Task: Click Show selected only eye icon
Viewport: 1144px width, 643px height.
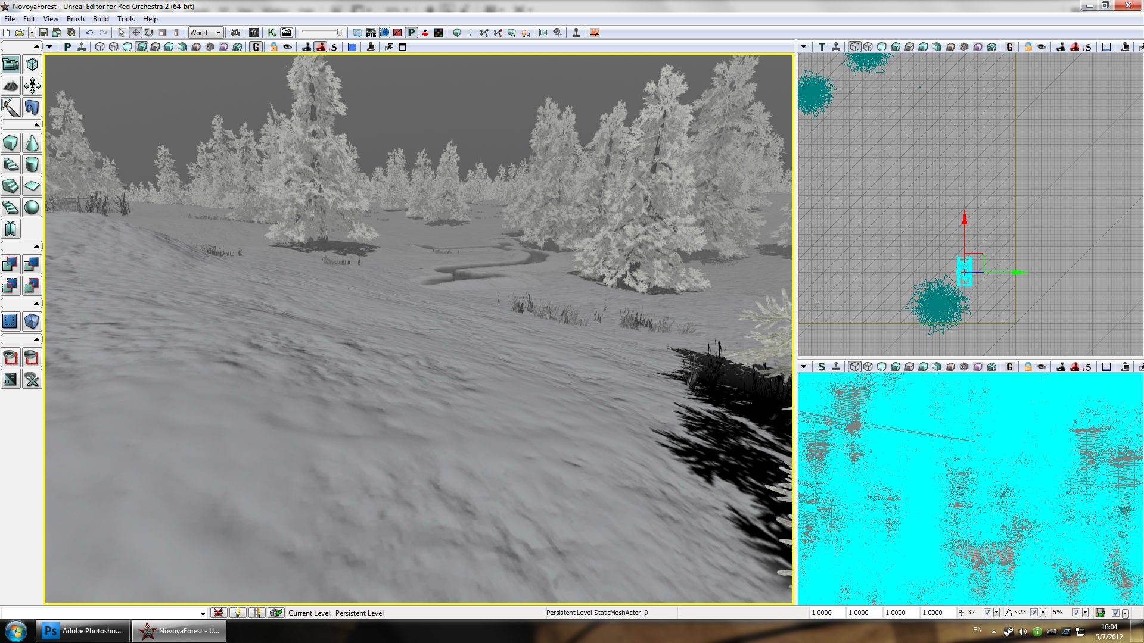Action: point(11,357)
